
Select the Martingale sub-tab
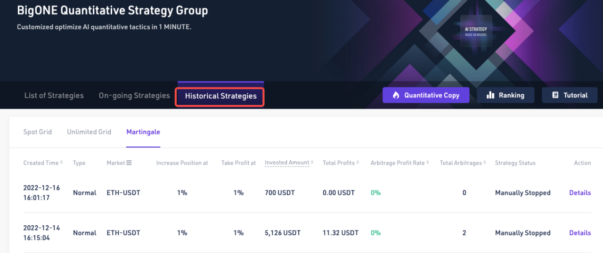143,132
